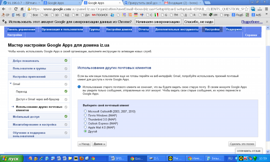Click the Далее » button
Image resolution: width=270 pixels, height=162 pixels.
pyautogui.click(x=99, y=144)
